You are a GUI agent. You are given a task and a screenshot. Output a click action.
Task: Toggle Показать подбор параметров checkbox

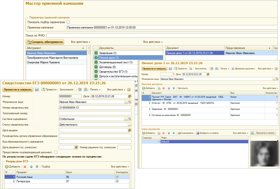tap(68, 22)
